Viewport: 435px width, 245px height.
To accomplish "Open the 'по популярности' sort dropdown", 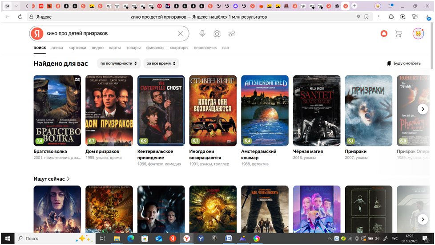I will click(119, 63).
